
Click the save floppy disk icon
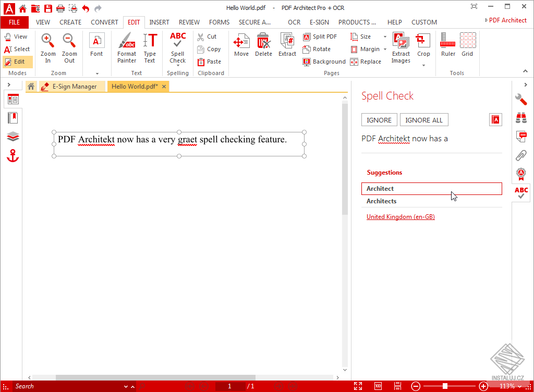point(48,8)
